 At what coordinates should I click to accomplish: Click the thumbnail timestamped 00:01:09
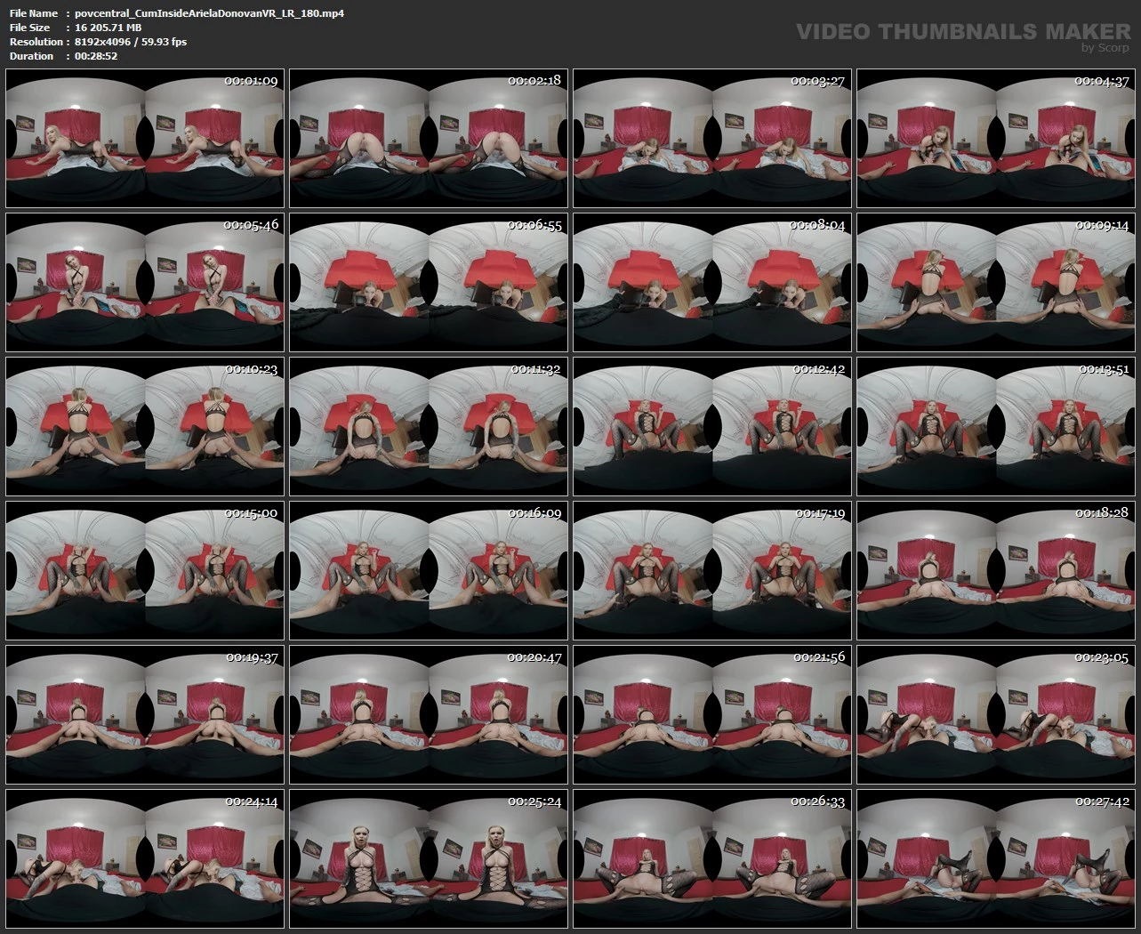pyautogui.click(x=145, y=139)
